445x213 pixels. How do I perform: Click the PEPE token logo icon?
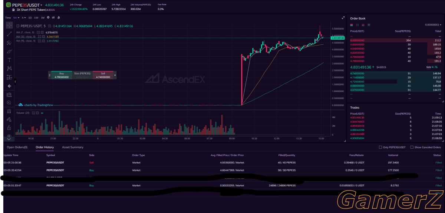[8, 5]
